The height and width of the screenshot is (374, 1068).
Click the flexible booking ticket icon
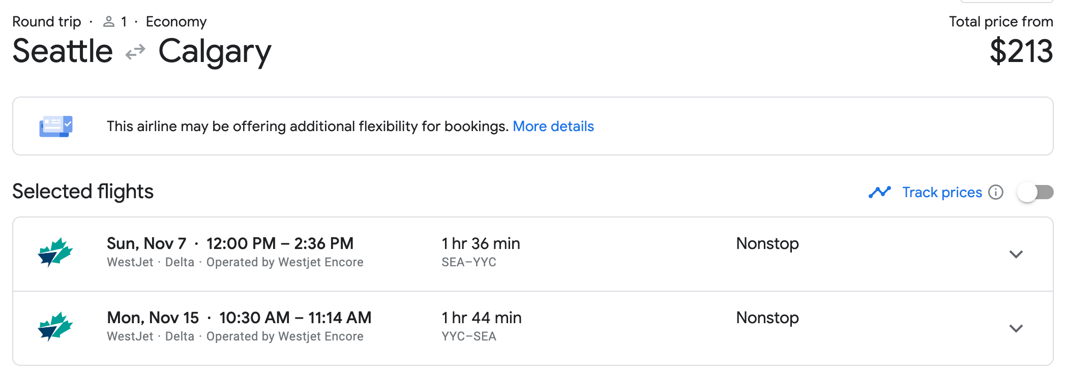point(56,127)
